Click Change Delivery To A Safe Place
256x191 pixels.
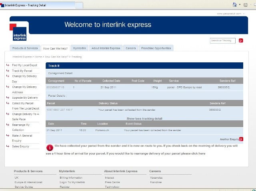[x=26, y=117]
